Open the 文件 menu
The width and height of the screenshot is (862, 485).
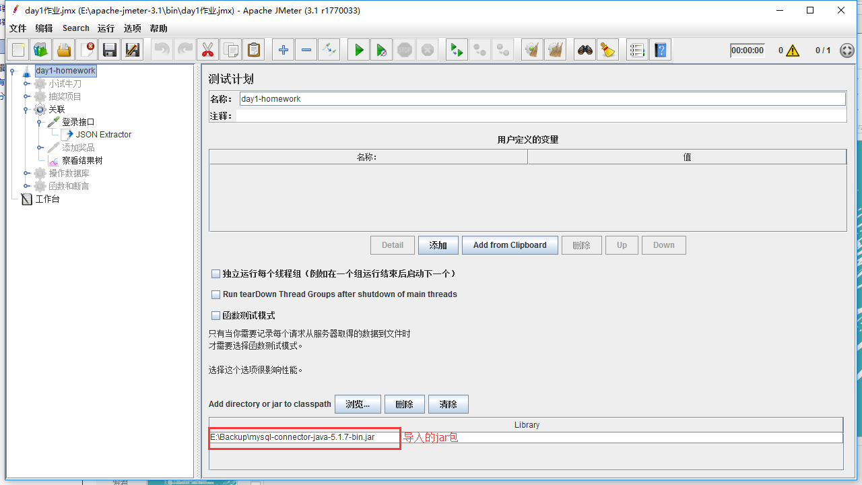pos(18,28)
